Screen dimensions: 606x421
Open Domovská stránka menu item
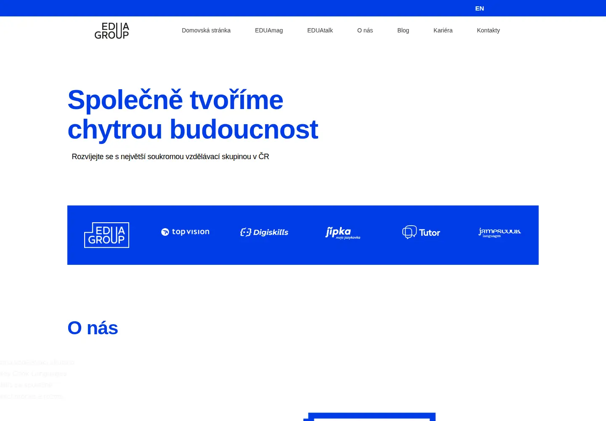click(206, 30)
